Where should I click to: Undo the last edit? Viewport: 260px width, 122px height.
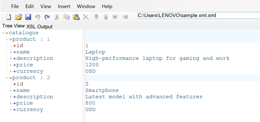coord(38,17)
